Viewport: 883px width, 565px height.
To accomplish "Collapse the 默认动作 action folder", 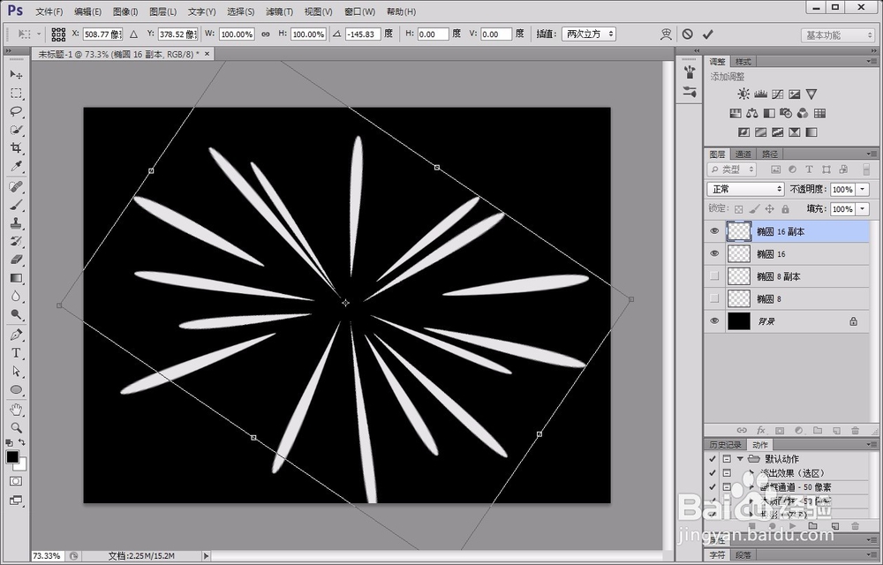I will 741,459.
